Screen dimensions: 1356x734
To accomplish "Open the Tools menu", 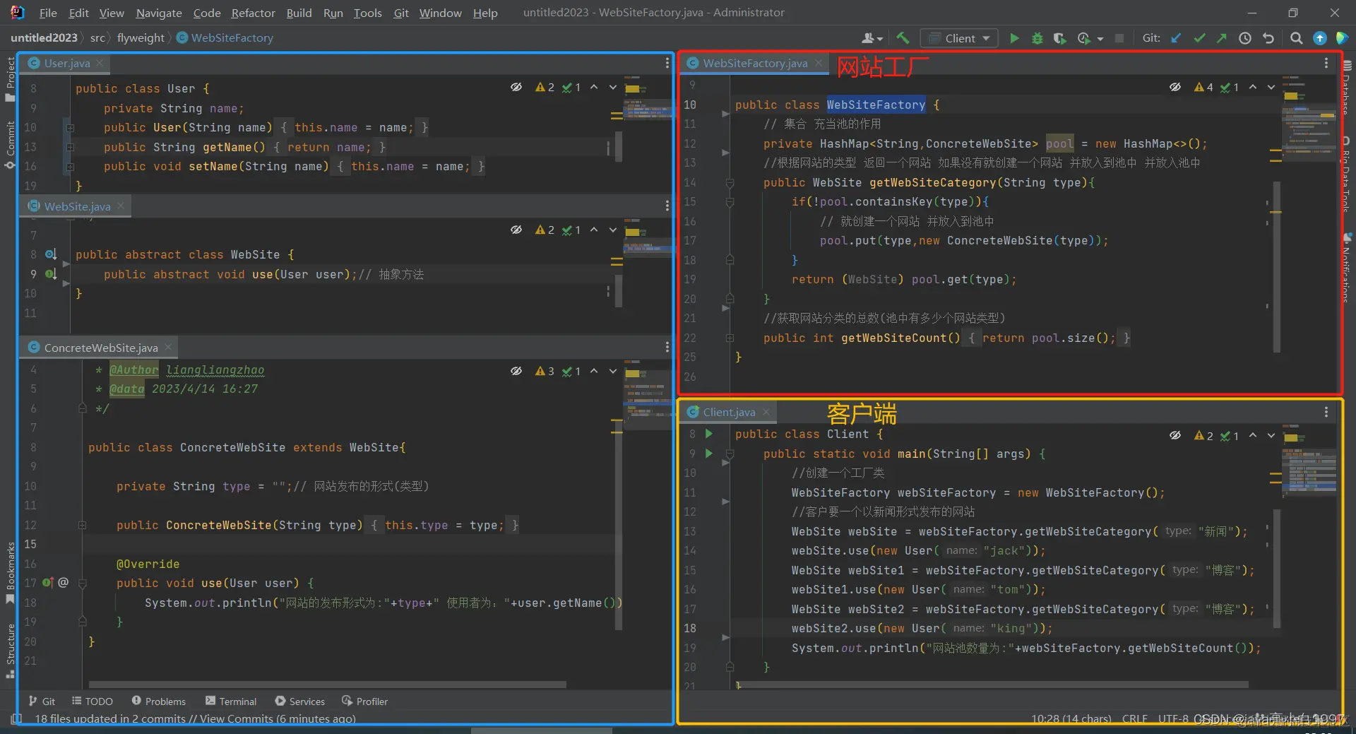I will [367, 13].
